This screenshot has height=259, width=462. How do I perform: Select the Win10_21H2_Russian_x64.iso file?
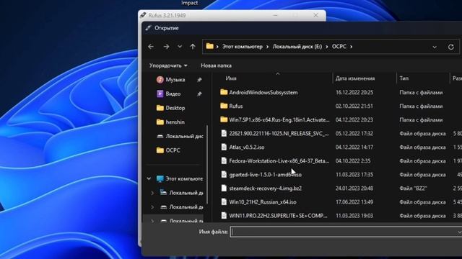coord(263,202)
